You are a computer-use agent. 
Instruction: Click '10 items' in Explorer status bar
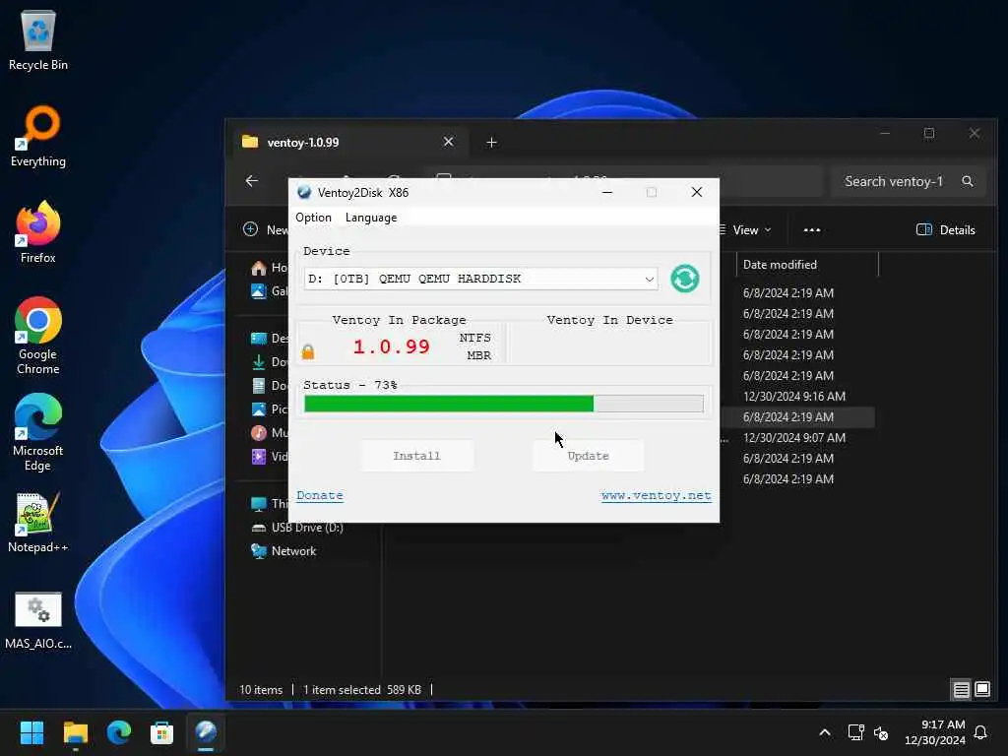(260, 690)
